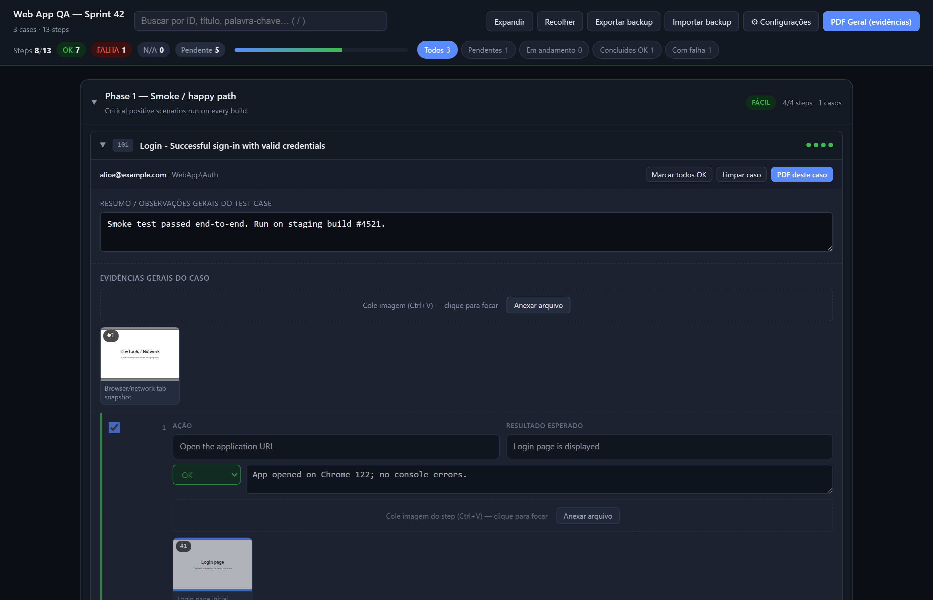
Task: Attach file to step 1 evidence
Action: click(x=587, y=516)
